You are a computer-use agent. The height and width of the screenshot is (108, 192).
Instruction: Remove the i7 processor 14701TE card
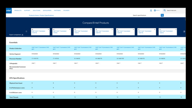48,29
